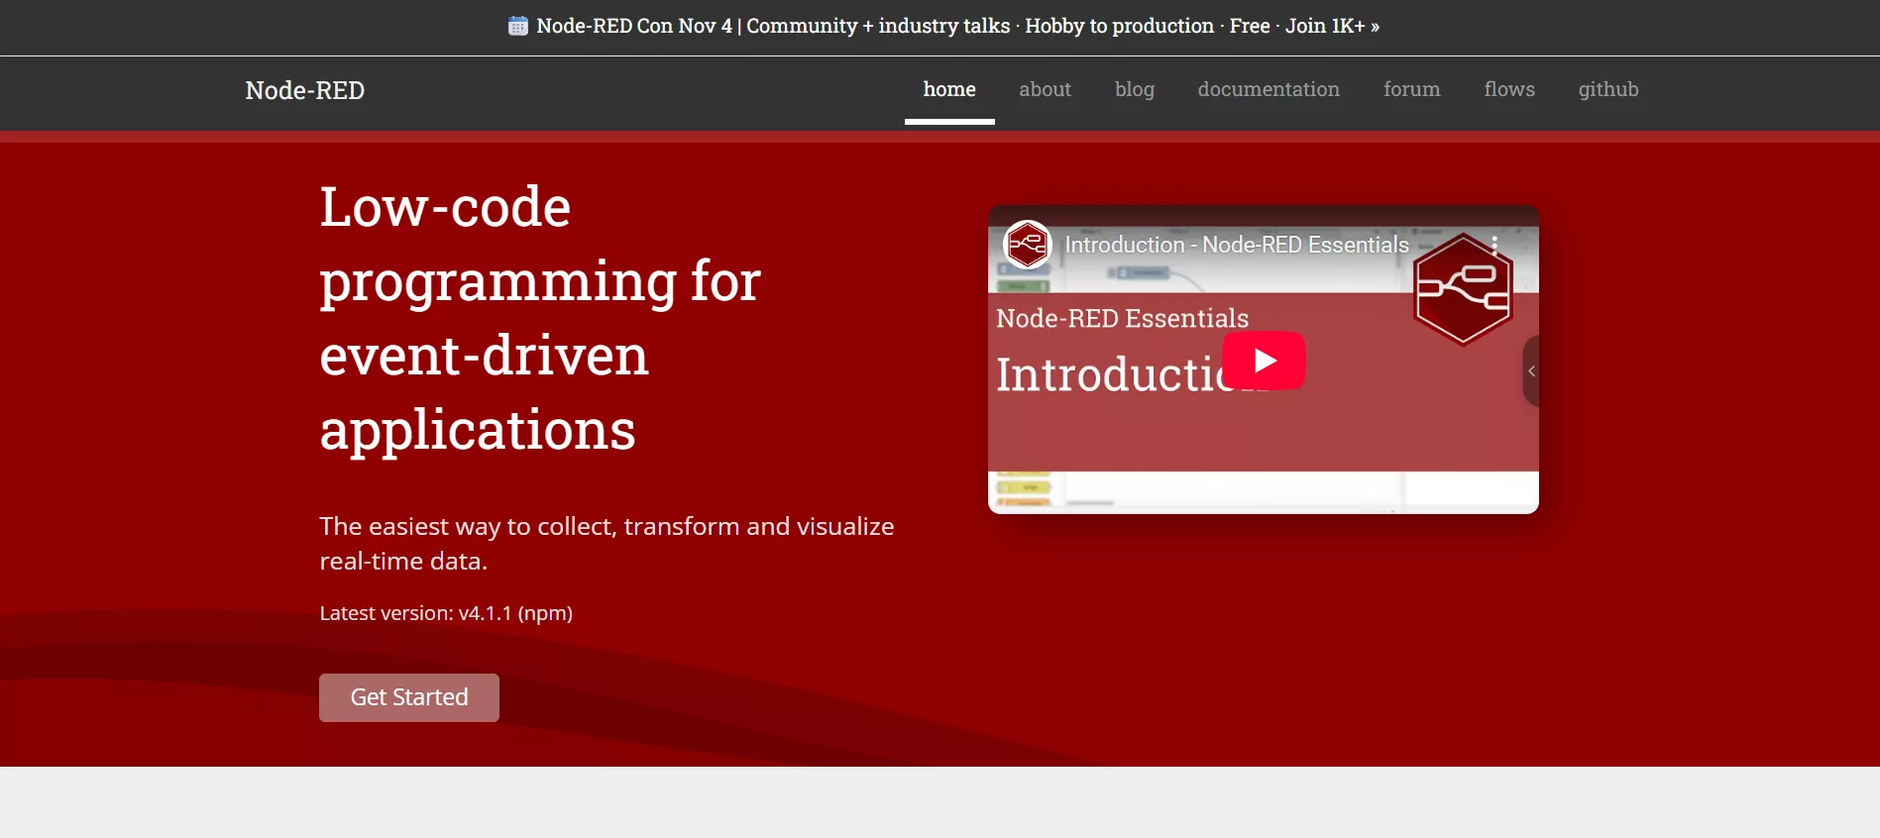Image resolution: width=1880 pixels, height=838 pixels.
Task: Open the video's three-dot options menu
Action: (x=1493, y=245)
